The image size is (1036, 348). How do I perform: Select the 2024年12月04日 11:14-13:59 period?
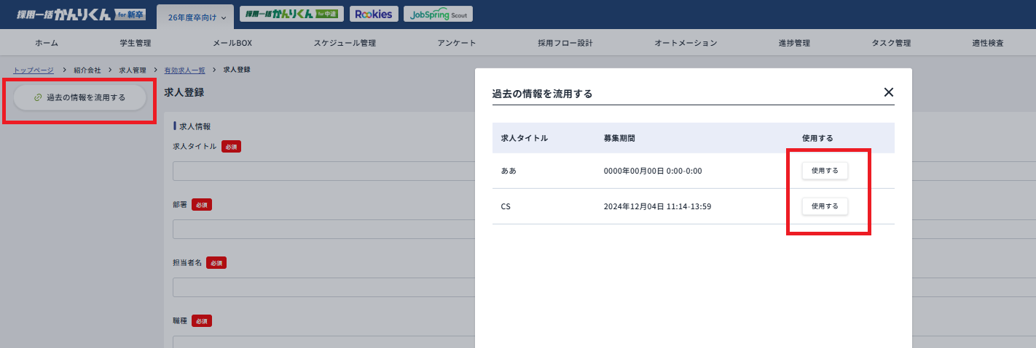[x=657, y=206]
